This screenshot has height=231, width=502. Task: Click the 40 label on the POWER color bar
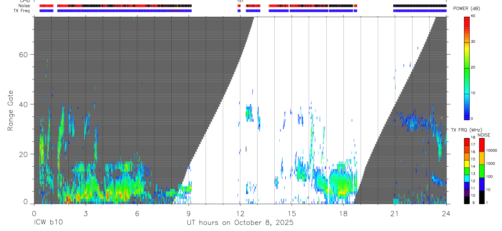tap(473, 16)
